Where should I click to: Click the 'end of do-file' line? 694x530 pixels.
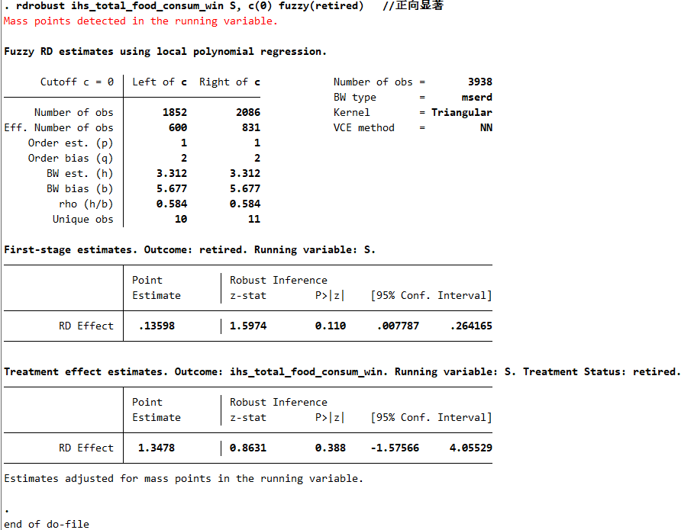[47, 524]
